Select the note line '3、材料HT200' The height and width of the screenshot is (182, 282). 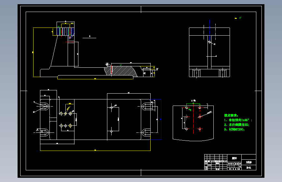[x=234, y=129]
